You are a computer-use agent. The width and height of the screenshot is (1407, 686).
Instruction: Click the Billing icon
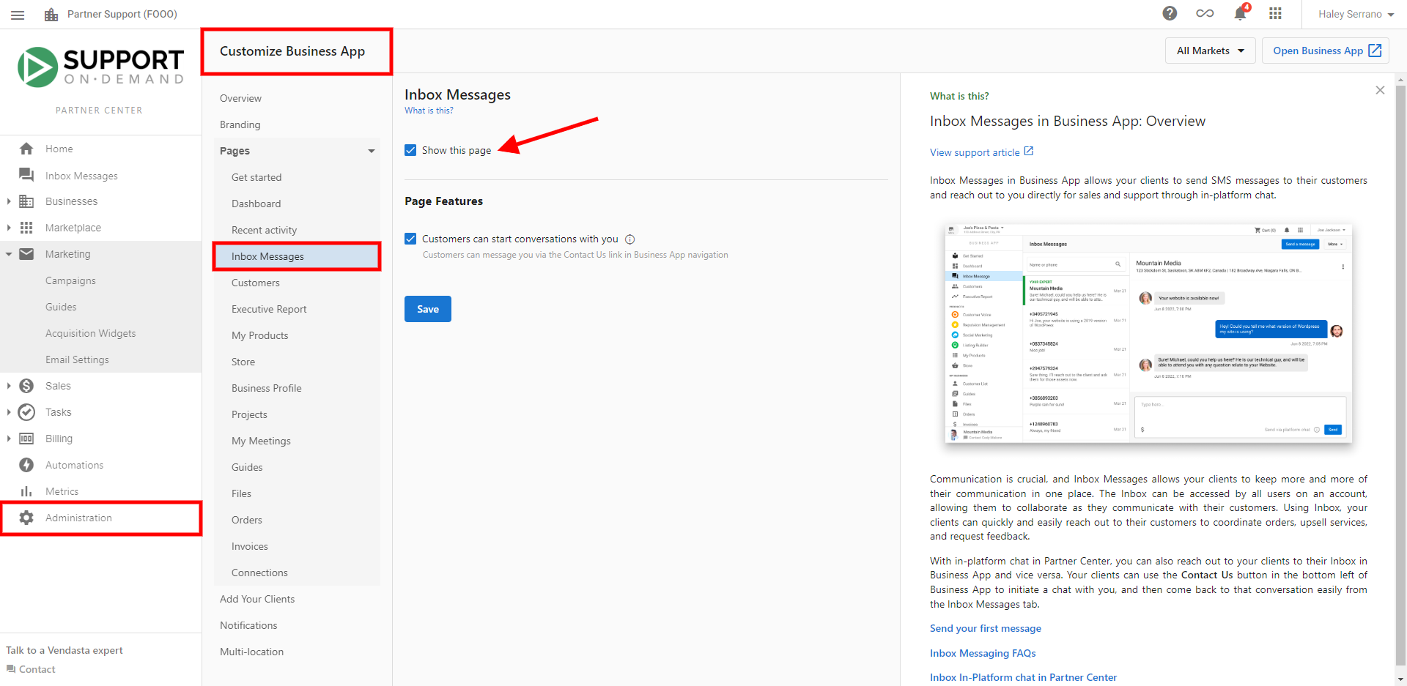tap(26, 439)
